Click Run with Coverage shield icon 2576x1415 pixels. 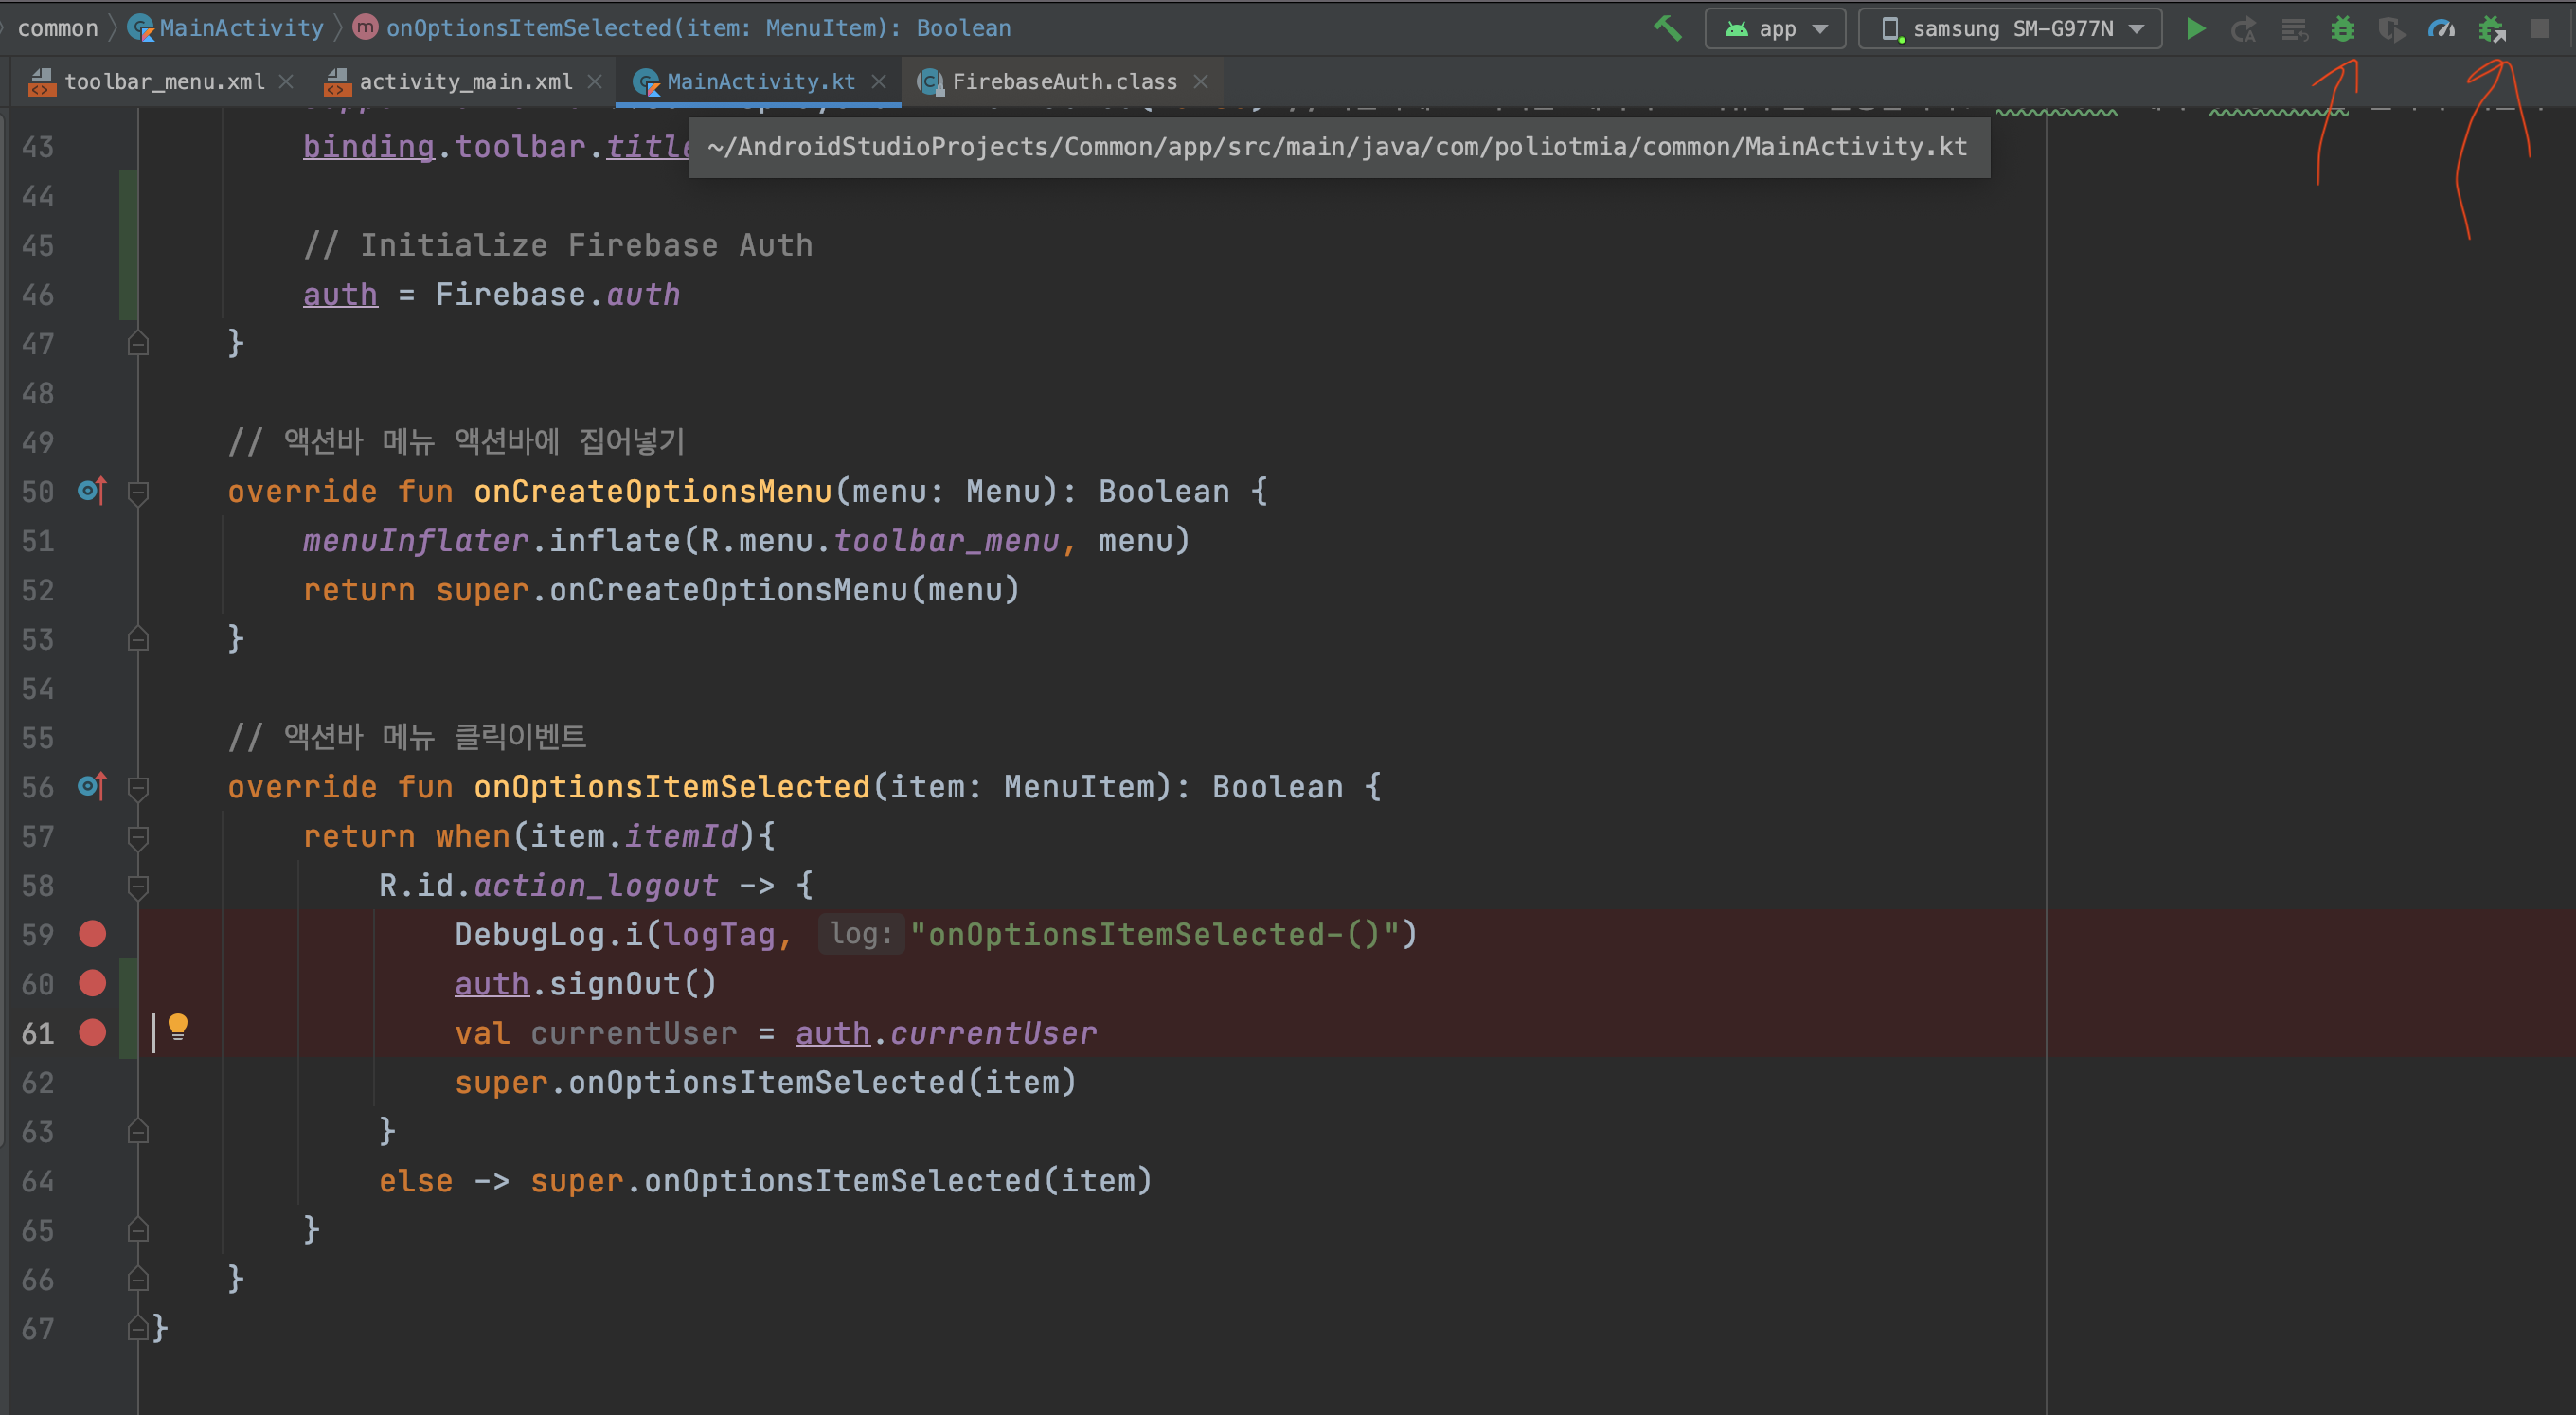tap(2391, 28)
